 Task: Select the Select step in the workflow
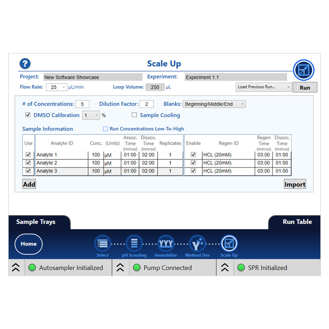(102, 243)
